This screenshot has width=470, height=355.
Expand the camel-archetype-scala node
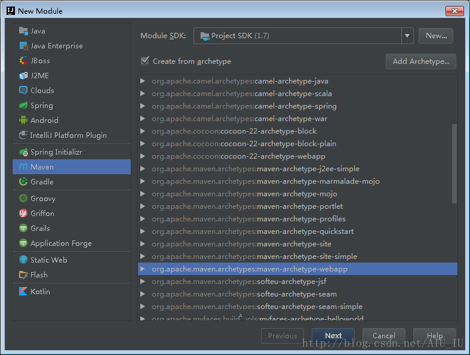coord(143,94)
